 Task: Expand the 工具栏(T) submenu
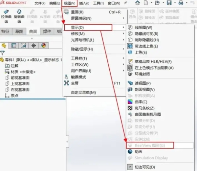94,58
